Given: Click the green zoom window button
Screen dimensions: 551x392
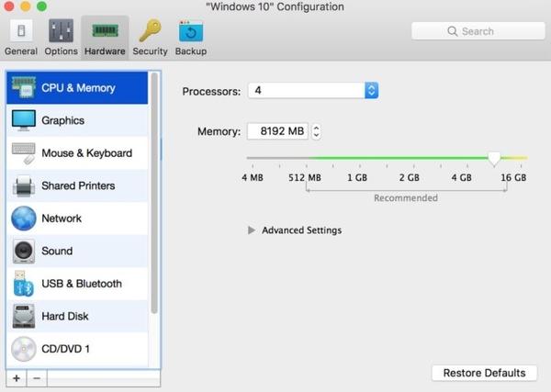Looking at the screenshot, I should click(42, 6).
